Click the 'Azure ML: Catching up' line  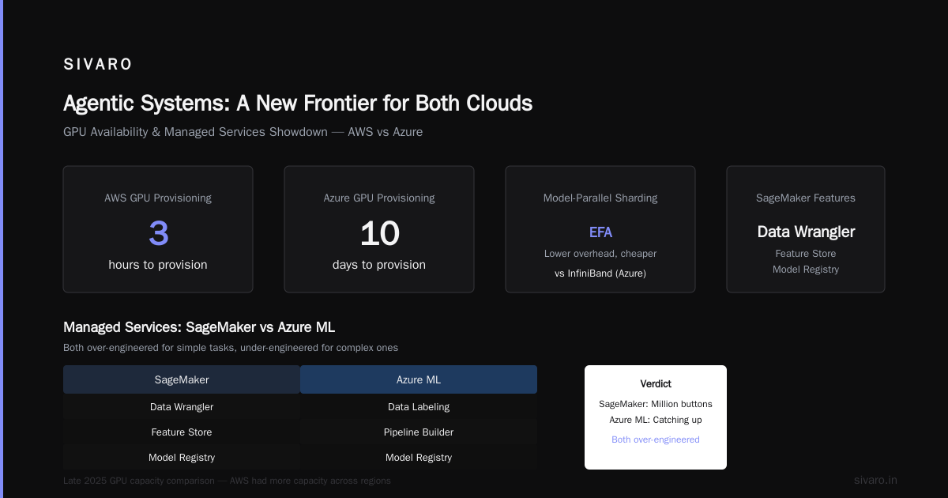coord(656,420)
